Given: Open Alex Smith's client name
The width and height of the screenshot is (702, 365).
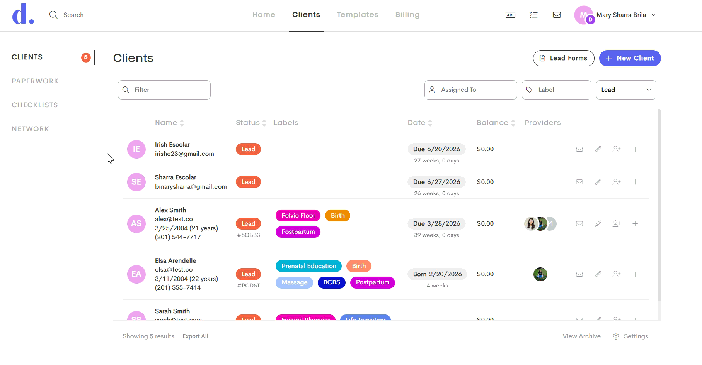Looking at the screenshot, I should 170,210.
